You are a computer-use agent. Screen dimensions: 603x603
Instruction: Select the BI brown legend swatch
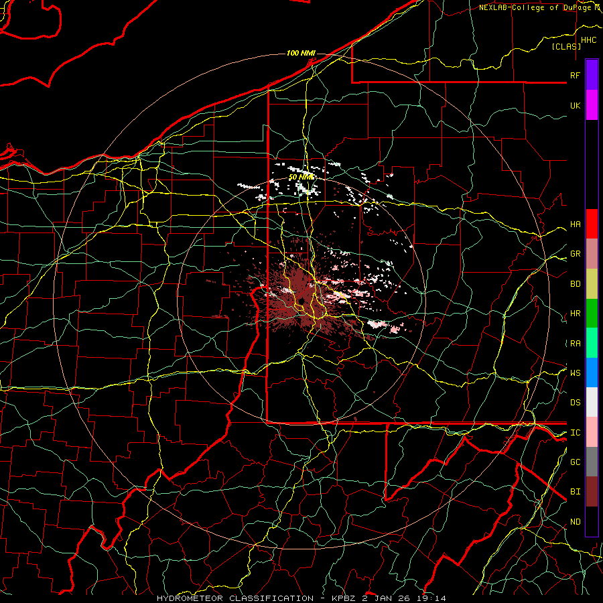[592, 492]
